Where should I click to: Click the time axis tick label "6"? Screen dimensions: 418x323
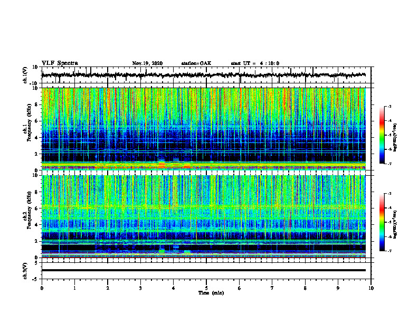(x=239, y=288)
